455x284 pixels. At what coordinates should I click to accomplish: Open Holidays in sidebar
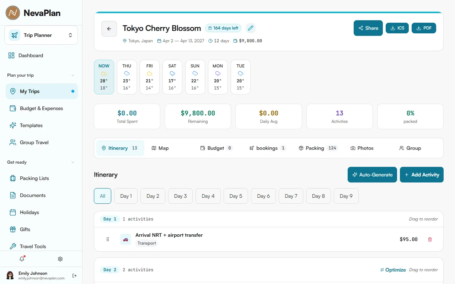[42, 212]
